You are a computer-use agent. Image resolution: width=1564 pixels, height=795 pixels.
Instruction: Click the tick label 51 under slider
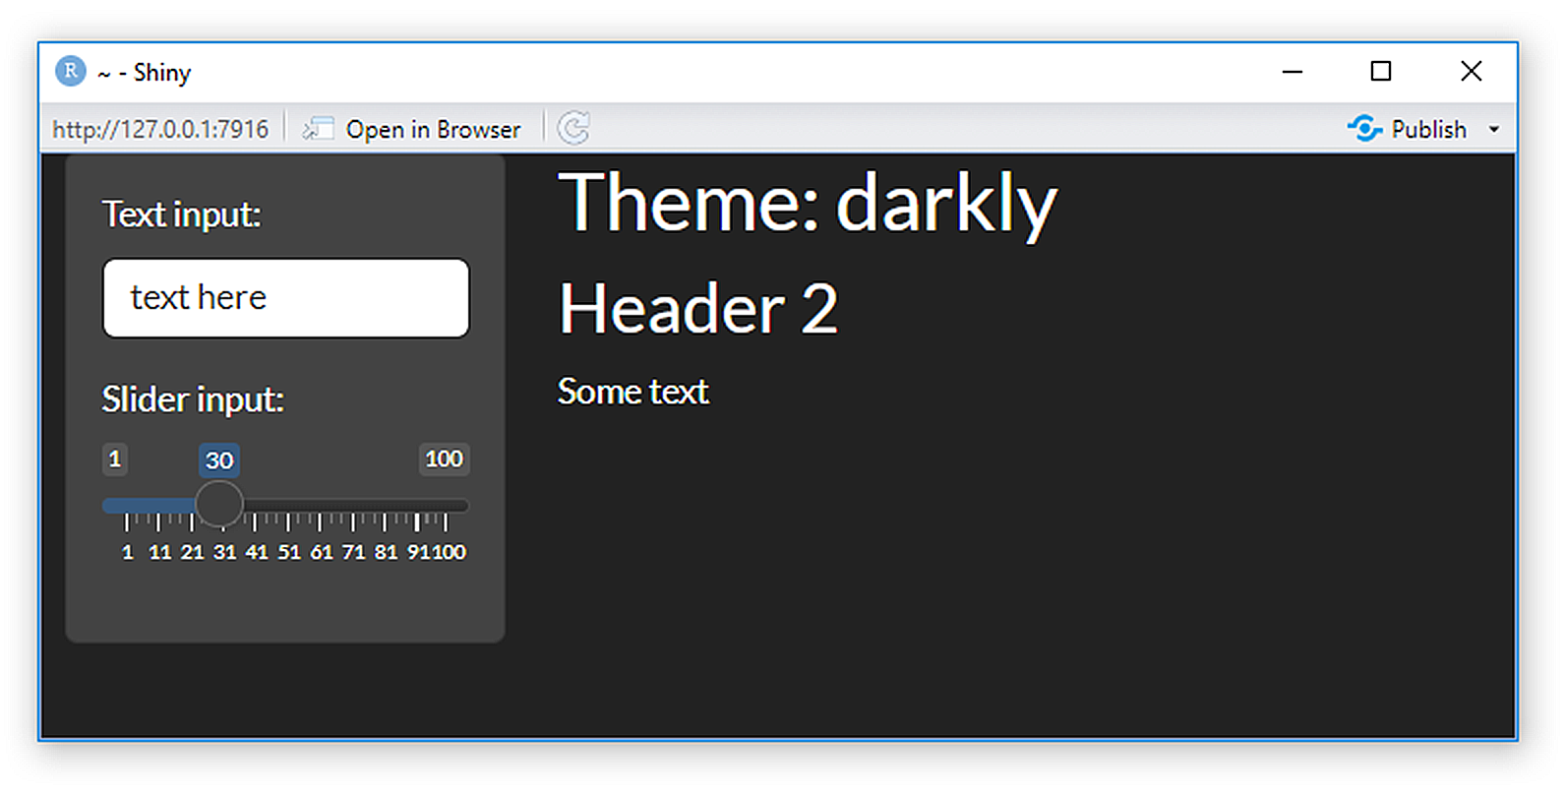click(x=289, y=552)
